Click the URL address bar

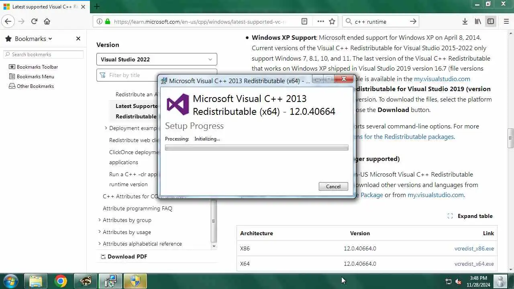click(x=200, y=22)
